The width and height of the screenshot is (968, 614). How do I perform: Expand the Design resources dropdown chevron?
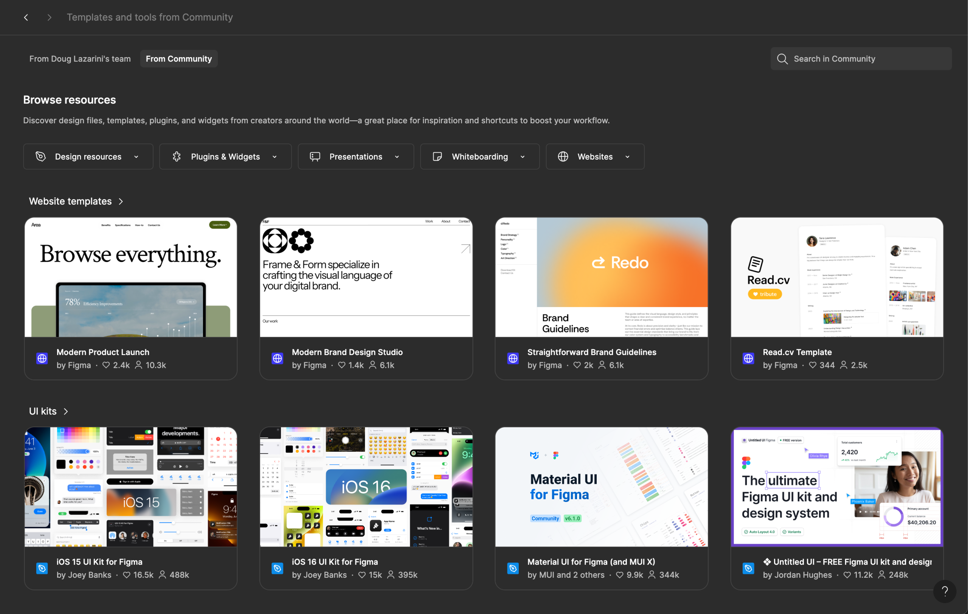pyautogui.click(x=136, y=156)
